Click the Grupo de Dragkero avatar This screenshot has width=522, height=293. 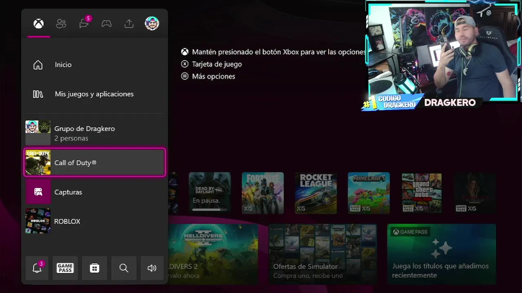(x=38, y=133)
